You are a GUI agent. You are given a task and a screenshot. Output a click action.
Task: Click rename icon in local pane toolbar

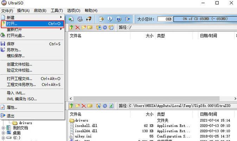click(x=90, y=106)
